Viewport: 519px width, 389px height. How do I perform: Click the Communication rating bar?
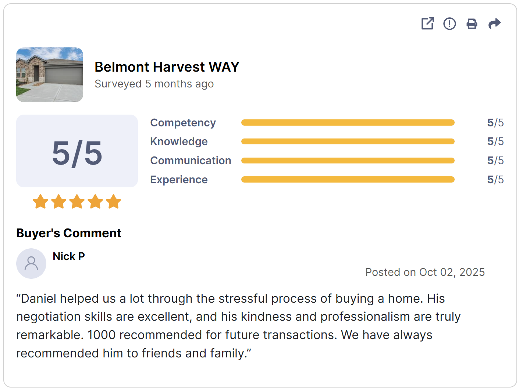[348, 161]
